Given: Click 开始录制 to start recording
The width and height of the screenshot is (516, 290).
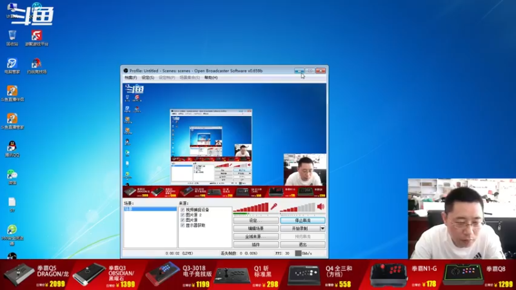Looking at the screenshot, I should click(x=300, y=229).
